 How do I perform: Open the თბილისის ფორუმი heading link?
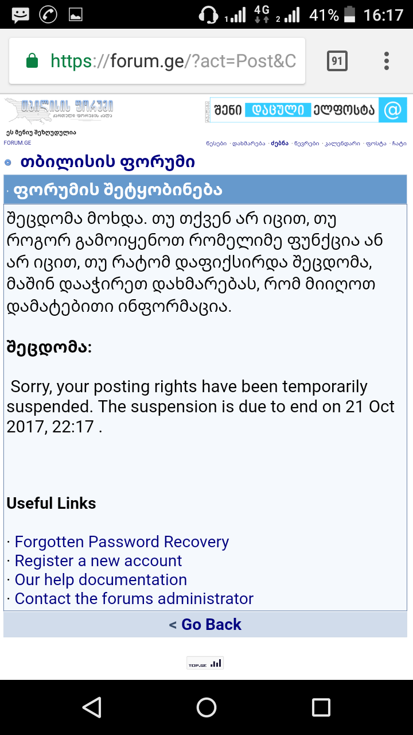(107, 163)
